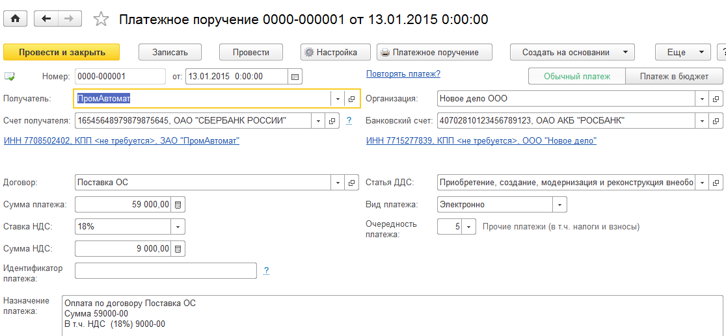Expand the Вид платежа dropdown
The image size is (726, 336).
(x=559, y=205)
